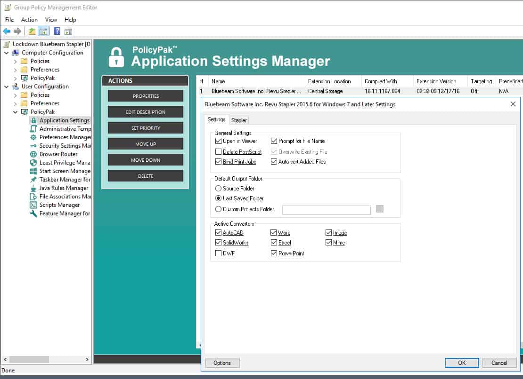Click the Show/Hide action pane icon
Screen dimensions: 523x379
click(68, 32)
